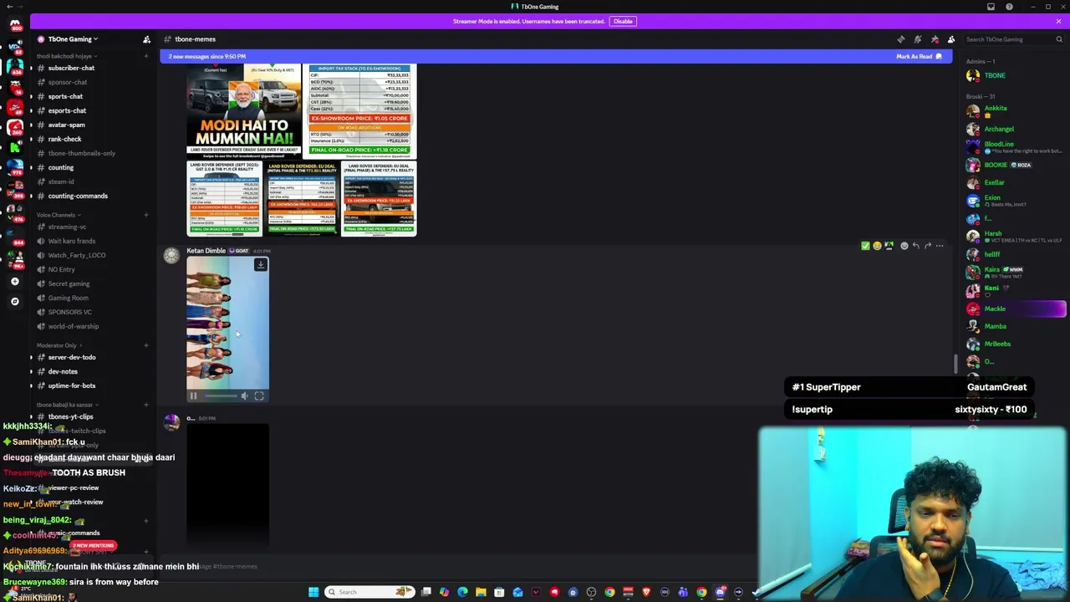This screenshot has height=602, width=1070.
Task: Collapse the thodi bakchodi hojaye category
Action: pos(65,56)
